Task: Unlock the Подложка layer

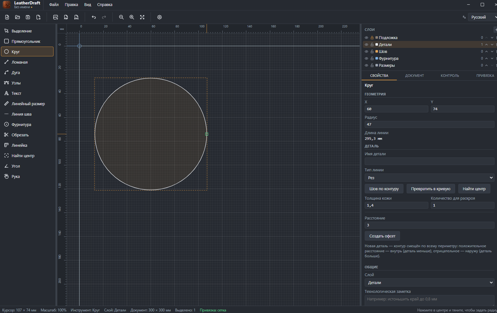Action: pos(372,38)
